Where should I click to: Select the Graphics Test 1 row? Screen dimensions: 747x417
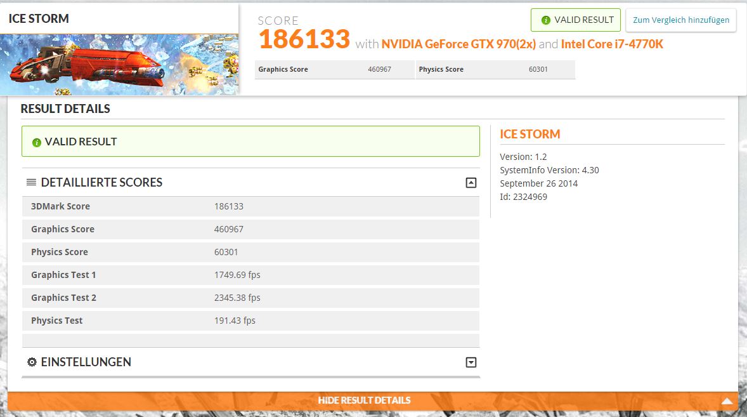tap(250, 275)
